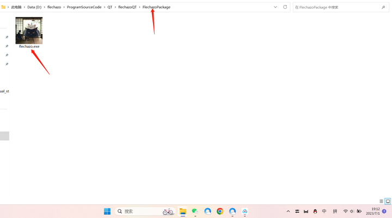The height and width of the screenshot is (218, 392).
Task: Switch to details list view
Action: coord(381,201)
